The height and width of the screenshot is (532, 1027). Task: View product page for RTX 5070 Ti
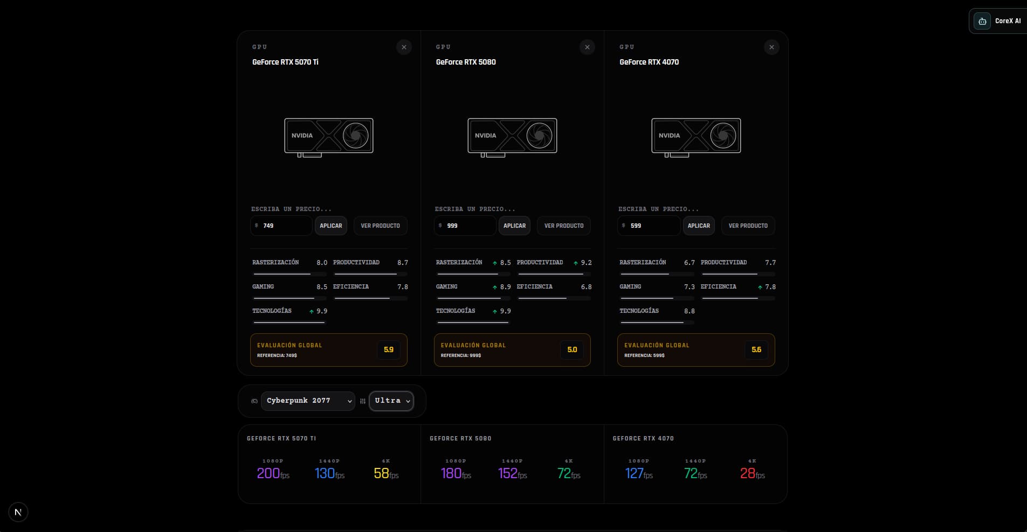[381, 226]
